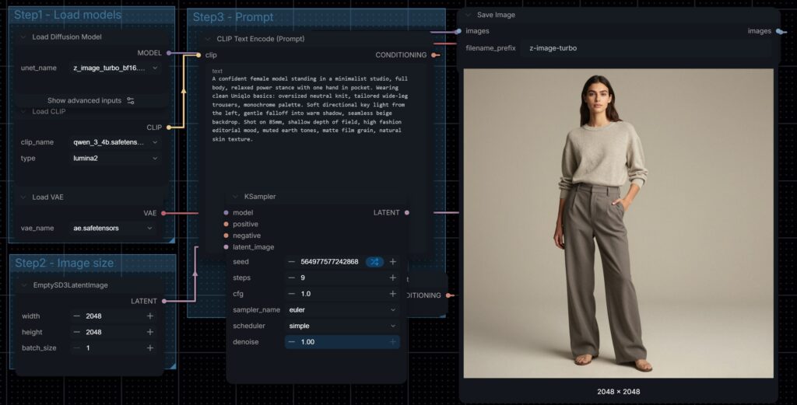Collapse the EmptySD3LatentImage node

click(x=24, y=285)
